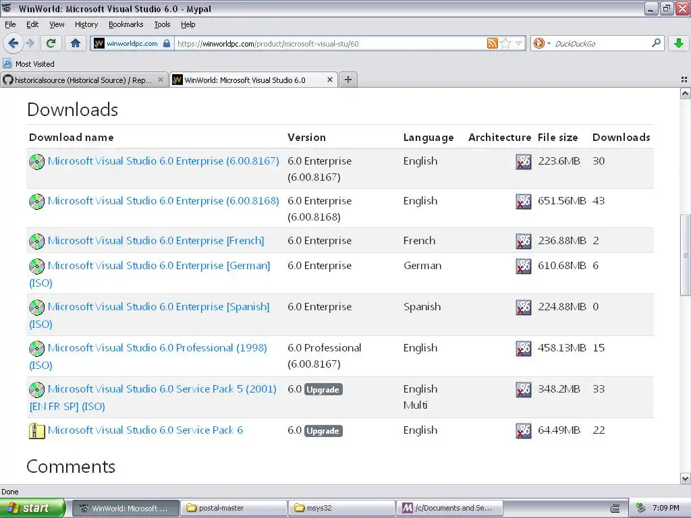Open the View menu
Image resolution: width=691 pixels, height=518 pixels.
coord(57,24)
